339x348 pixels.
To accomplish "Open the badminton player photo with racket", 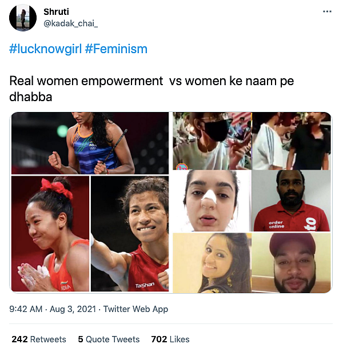I will tap(90, 143).
